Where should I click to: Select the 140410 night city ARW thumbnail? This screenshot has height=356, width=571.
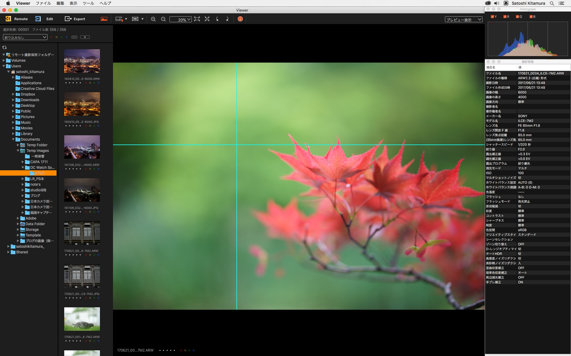[82, 61]
